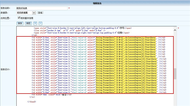Click the minus button in the toolbar
The height and width of the screenshot is (106, 190).
click(x=40, y=23)
